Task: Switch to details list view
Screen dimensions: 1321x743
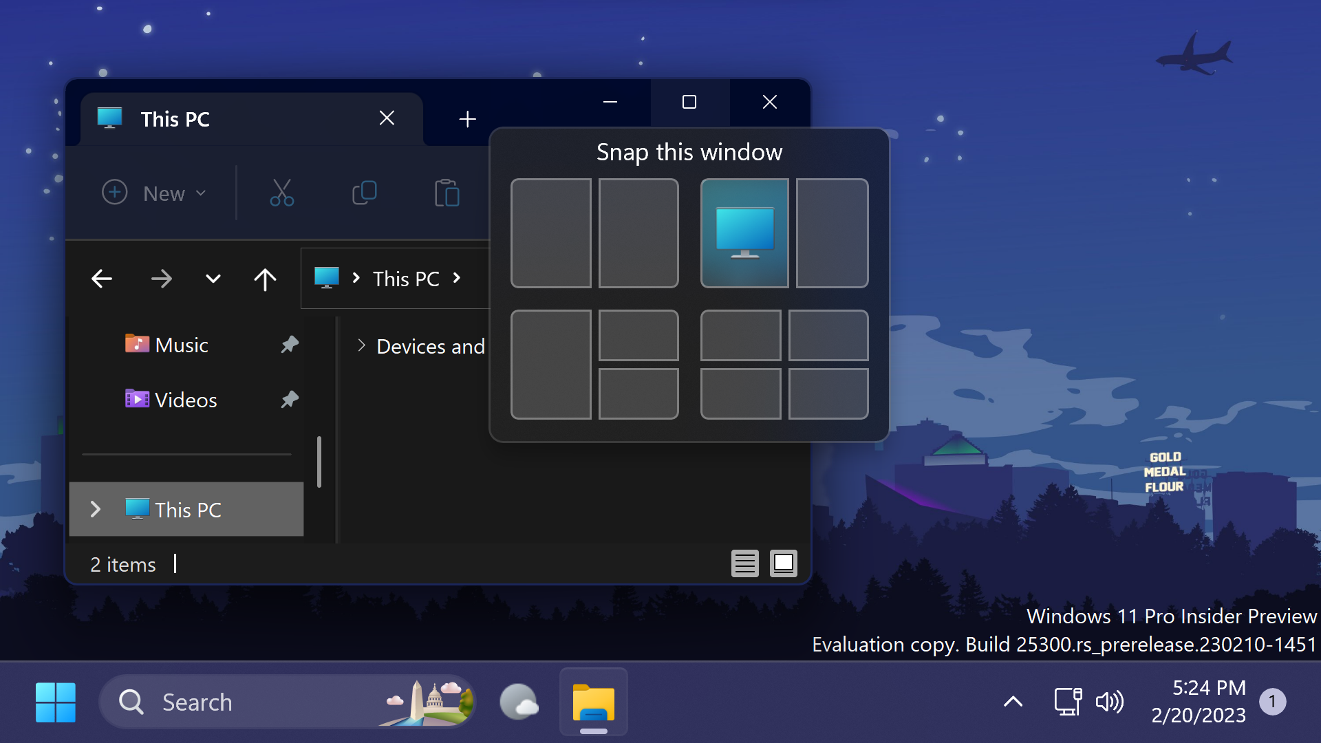Action: click(x=744, y=563)
